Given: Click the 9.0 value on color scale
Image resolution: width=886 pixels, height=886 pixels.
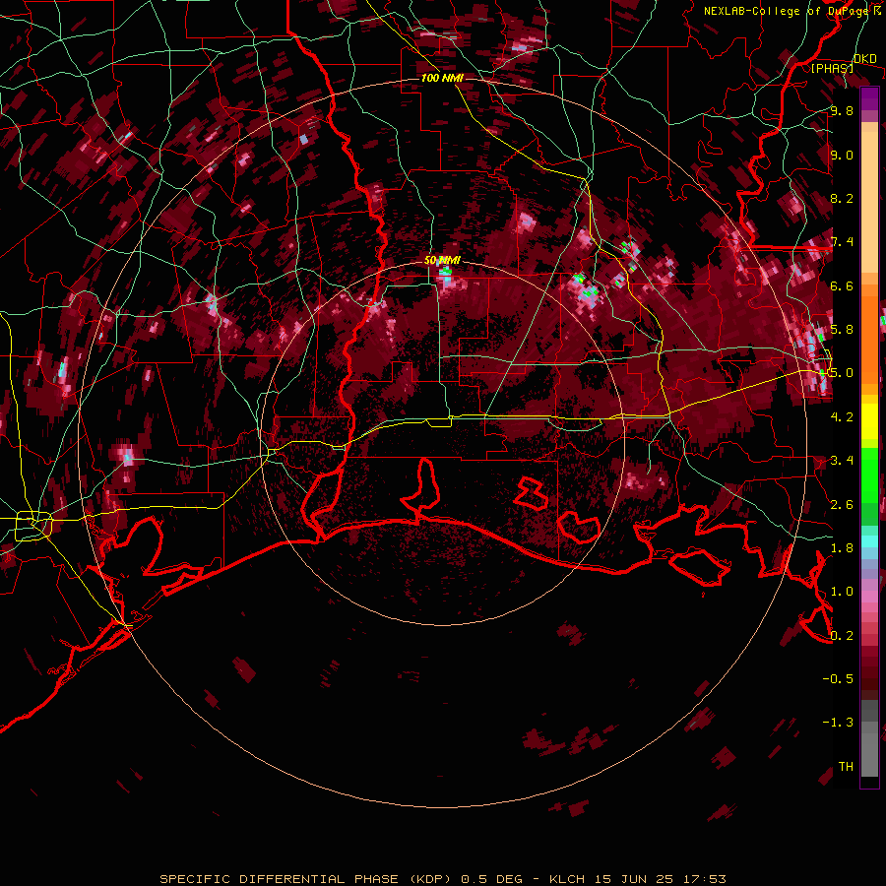Looking at the screenshot, I should coord(842,155).
